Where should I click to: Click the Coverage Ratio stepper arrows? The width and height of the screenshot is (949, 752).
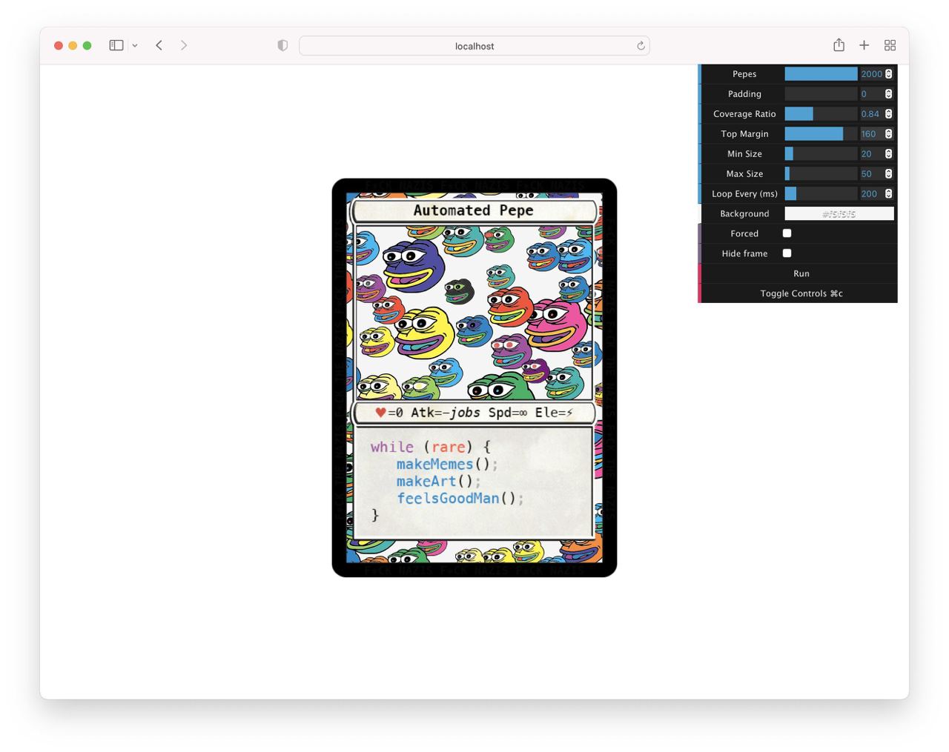click(x=888, y=114)
